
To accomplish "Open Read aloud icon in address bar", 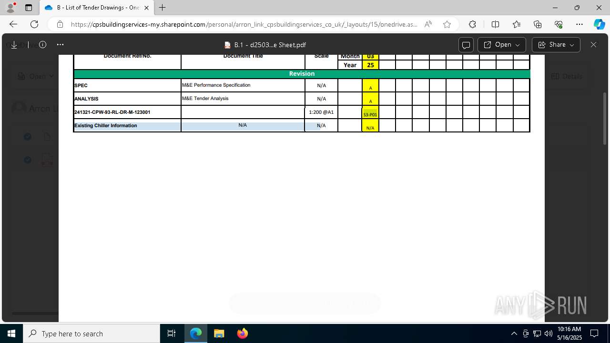I will click(428, 24).
